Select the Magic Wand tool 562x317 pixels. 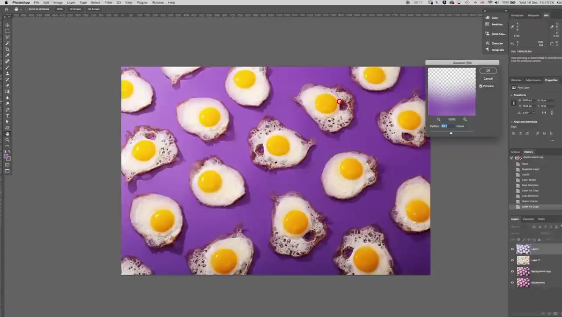[7, 43]
